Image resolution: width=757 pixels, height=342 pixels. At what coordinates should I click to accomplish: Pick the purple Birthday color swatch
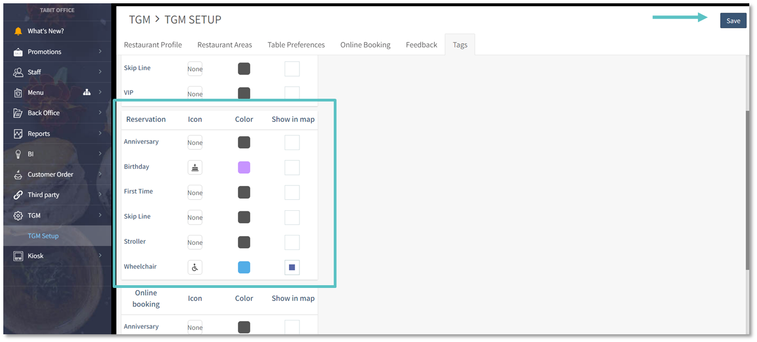(x=244, y=168)
